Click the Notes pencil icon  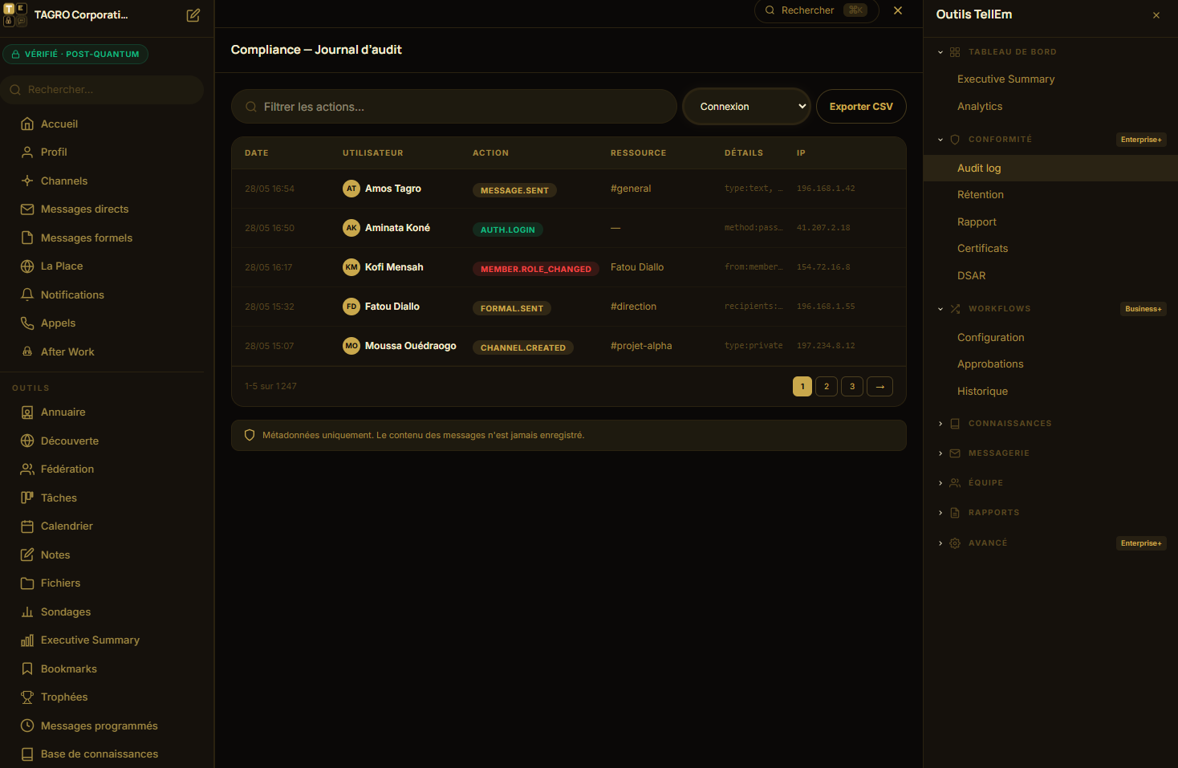tap(27, 555)
